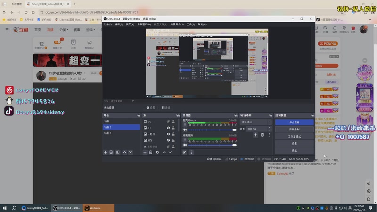Click the browser address bar URL
This screenshot has width=377, height=212.
click(91, 12)
